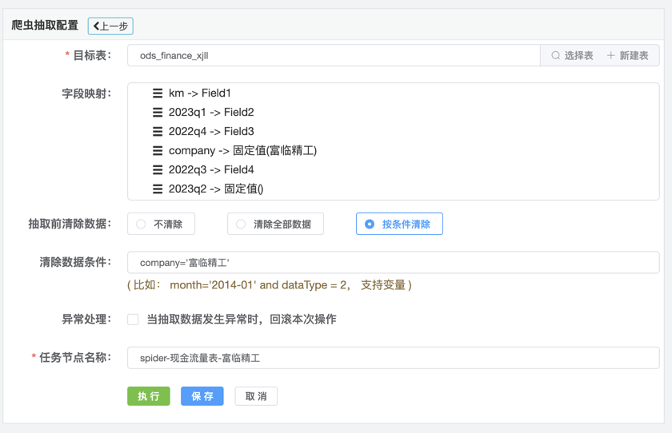Click the drag handle for the company fixed value row

(x=158, y=151)
